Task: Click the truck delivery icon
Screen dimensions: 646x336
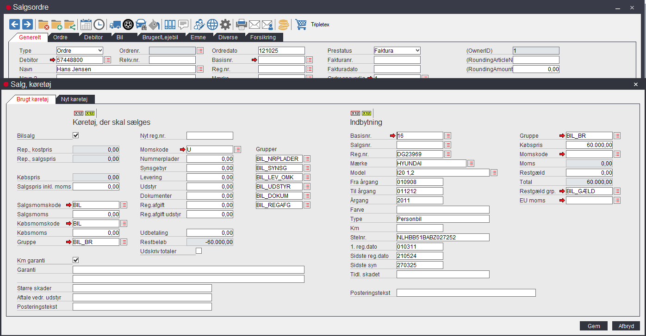Action: point(115,24)
